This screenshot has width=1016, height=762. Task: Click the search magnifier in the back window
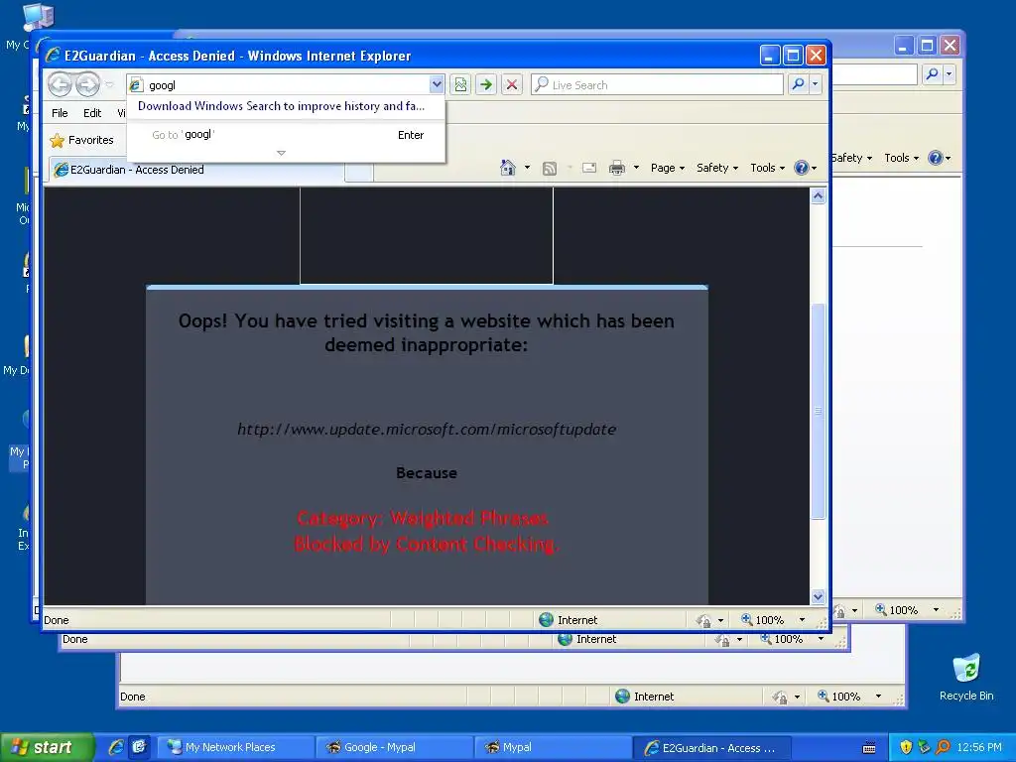pos(932,73)
